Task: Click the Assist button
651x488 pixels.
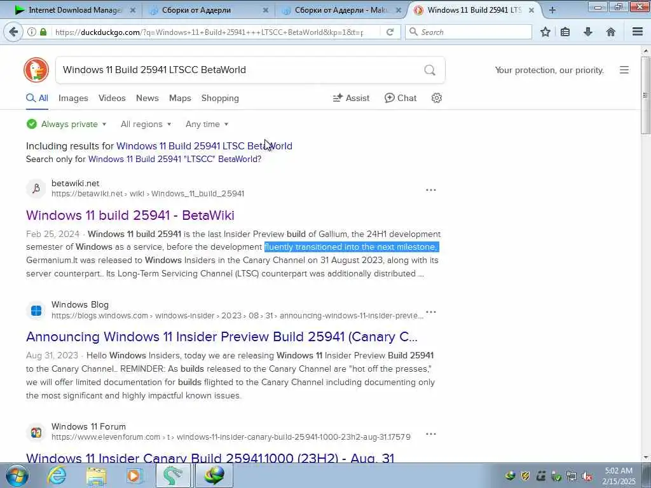Action: pos(351,98)
